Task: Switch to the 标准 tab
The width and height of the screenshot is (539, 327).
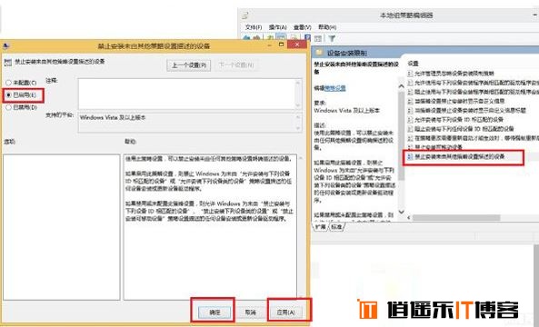Action: [x=336, y=227]
